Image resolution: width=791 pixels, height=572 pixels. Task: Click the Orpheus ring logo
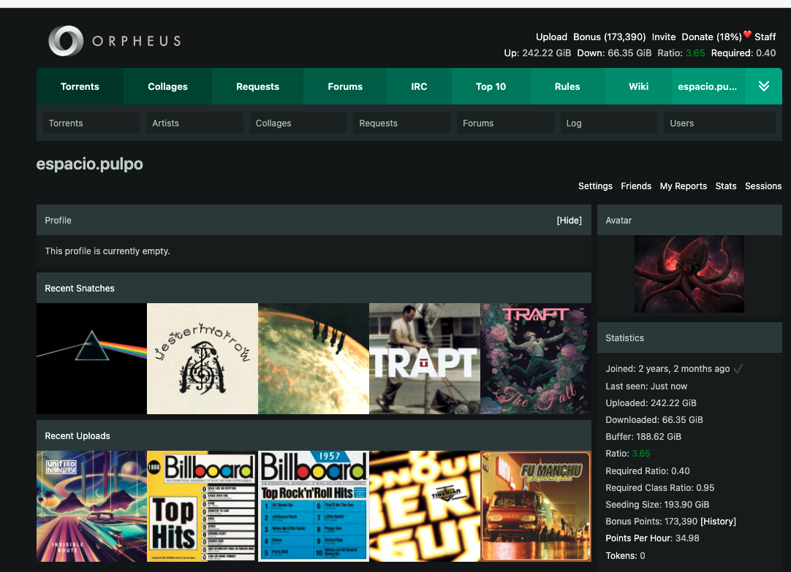66,41
